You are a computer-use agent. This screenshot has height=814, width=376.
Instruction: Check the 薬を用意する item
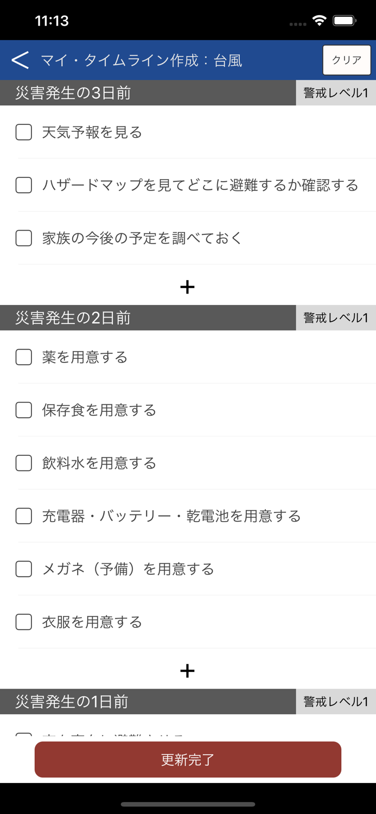tap(23, 357)
